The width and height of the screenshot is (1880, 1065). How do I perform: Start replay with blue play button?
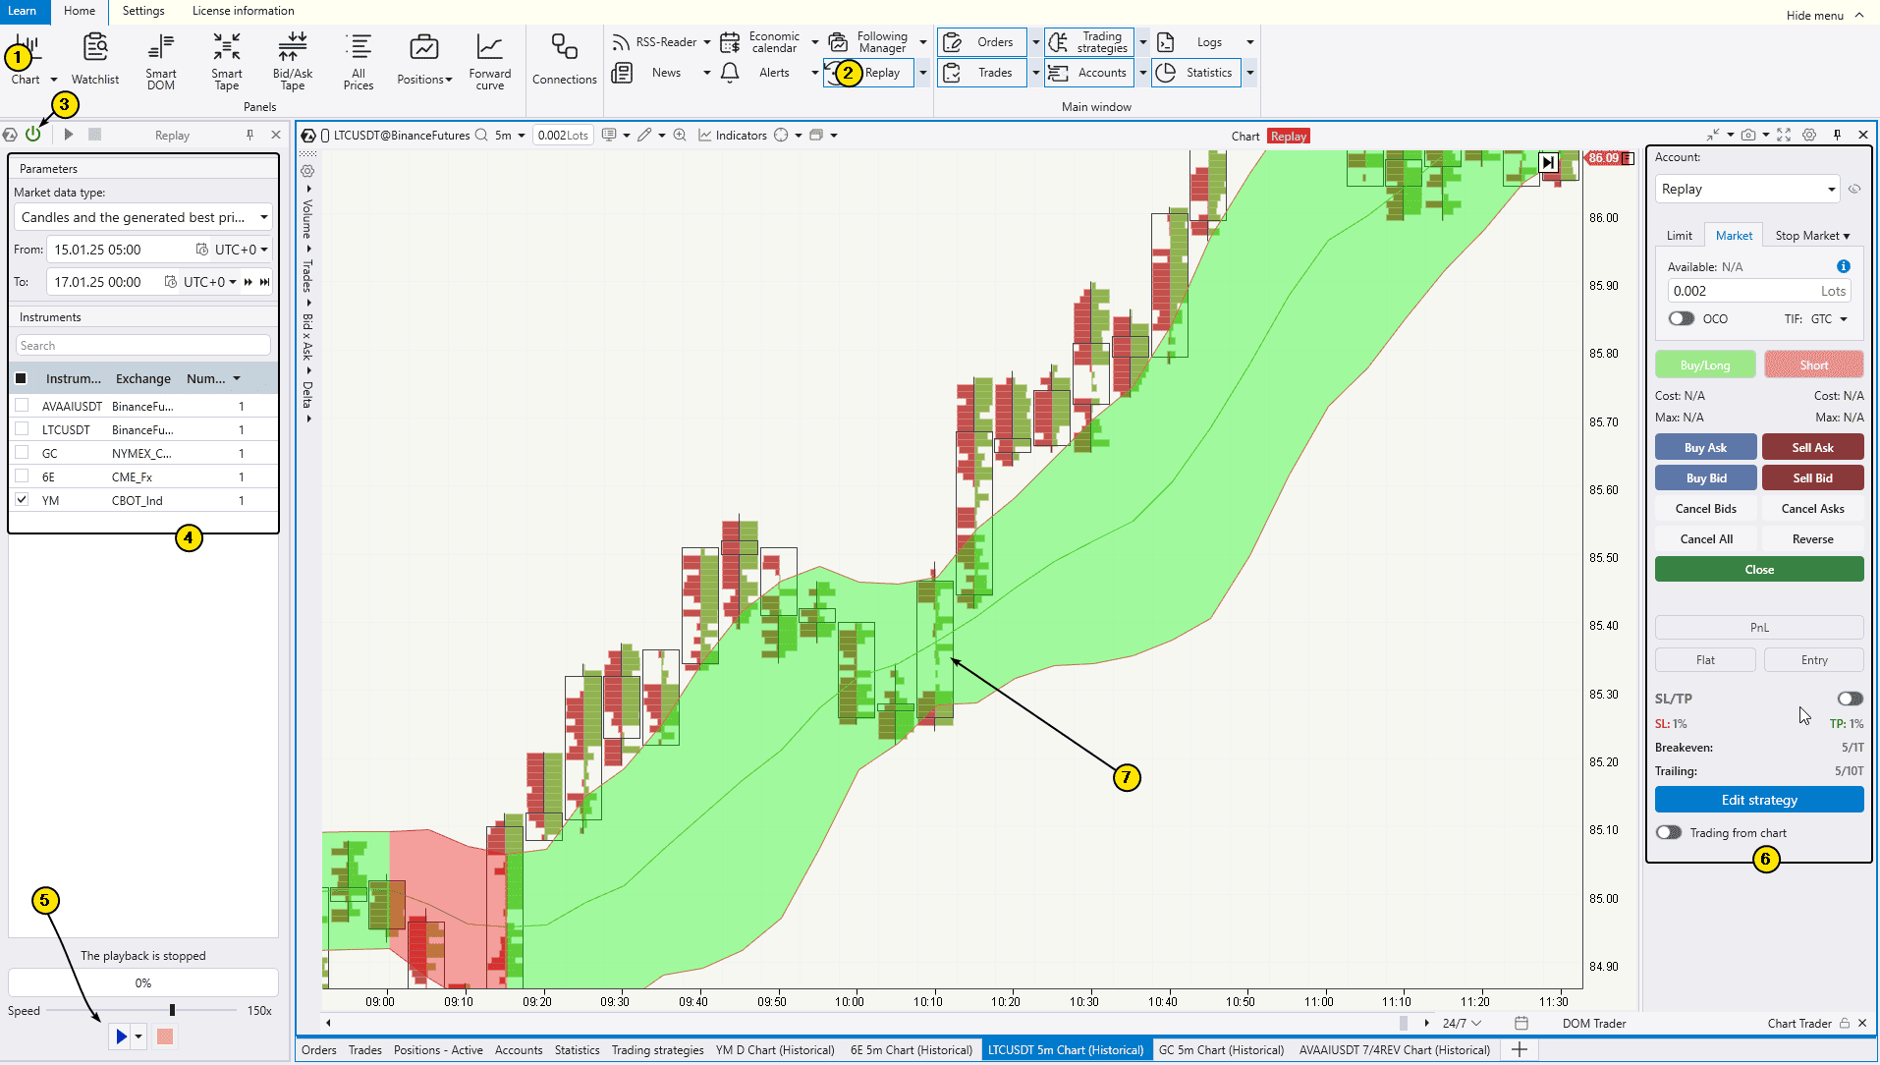[x=121, y=1037]
